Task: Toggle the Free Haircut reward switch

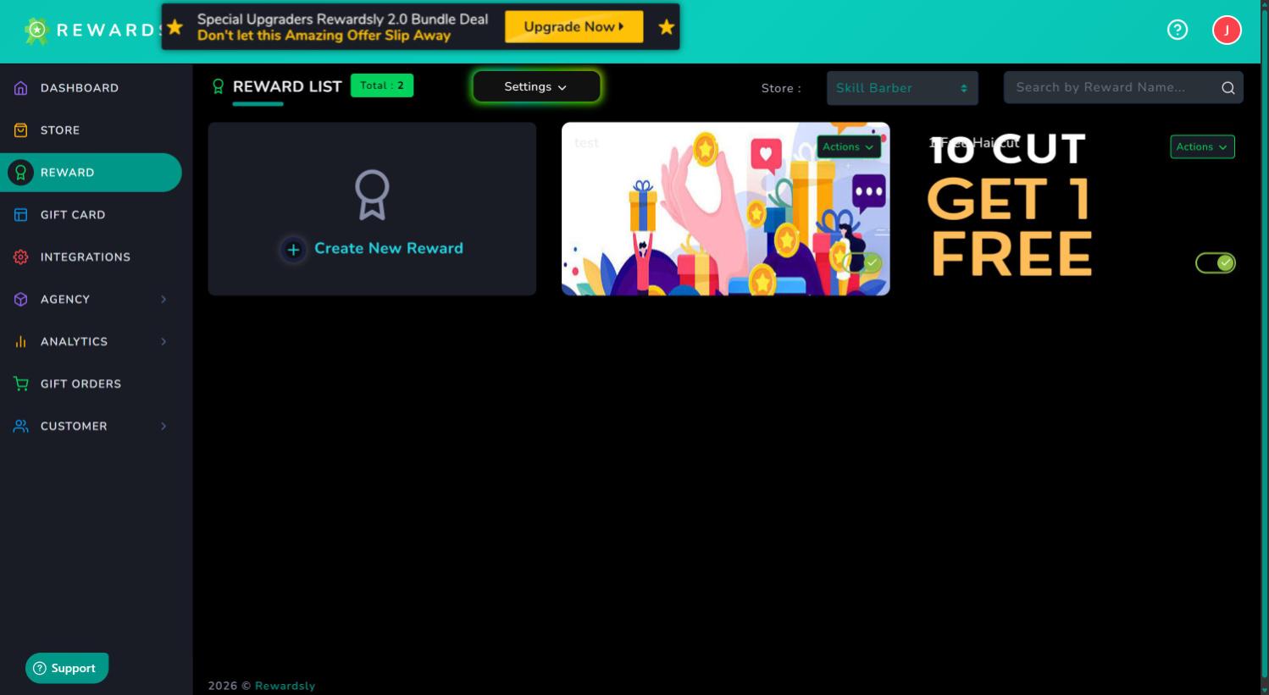Action: pyautogui.click(x=1216, y=263)
